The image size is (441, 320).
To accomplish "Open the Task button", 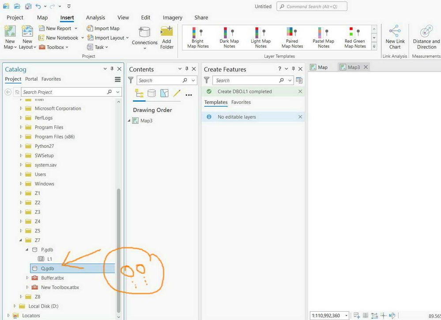I will [98, 47].
